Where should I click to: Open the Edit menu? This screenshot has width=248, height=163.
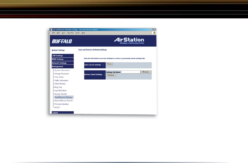click(58, 33)
